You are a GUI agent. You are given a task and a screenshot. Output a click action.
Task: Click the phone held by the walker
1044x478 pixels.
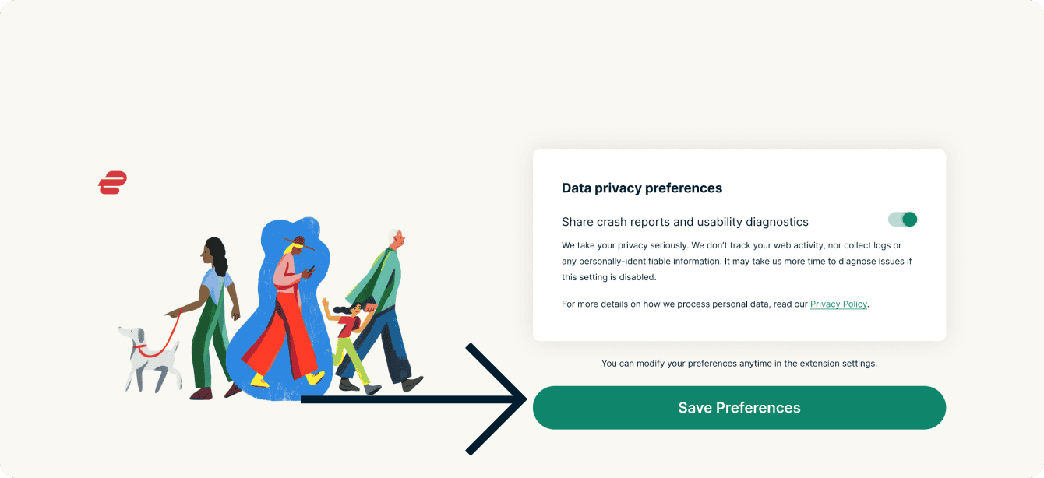(x=309, y=270)
